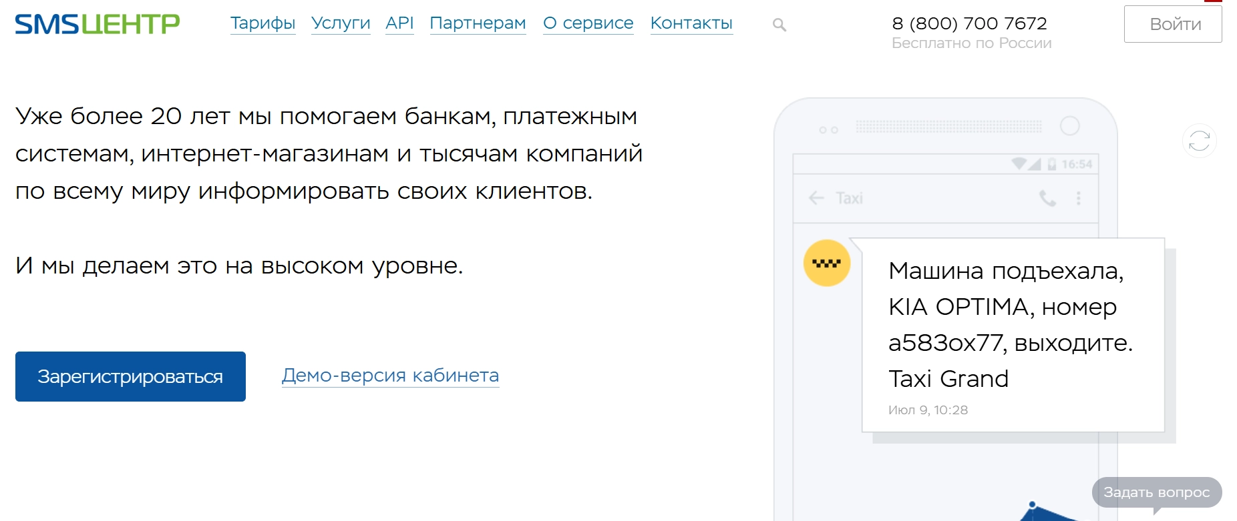1237x521 pixels.
Task: Click the SMS Центр logo
Action: tap(98, 24)
